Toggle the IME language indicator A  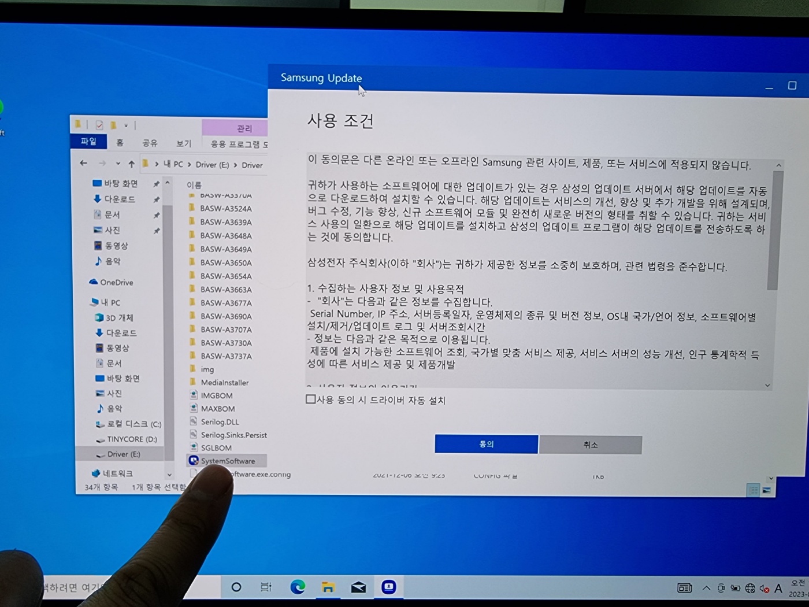click(x=778, y=589)
